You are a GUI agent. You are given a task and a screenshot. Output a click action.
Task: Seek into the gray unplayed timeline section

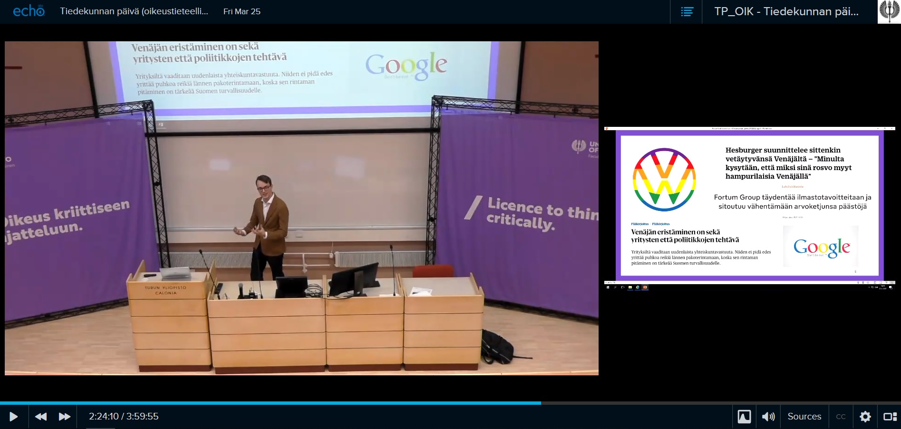pyautogui.click(x=713, y=403)
